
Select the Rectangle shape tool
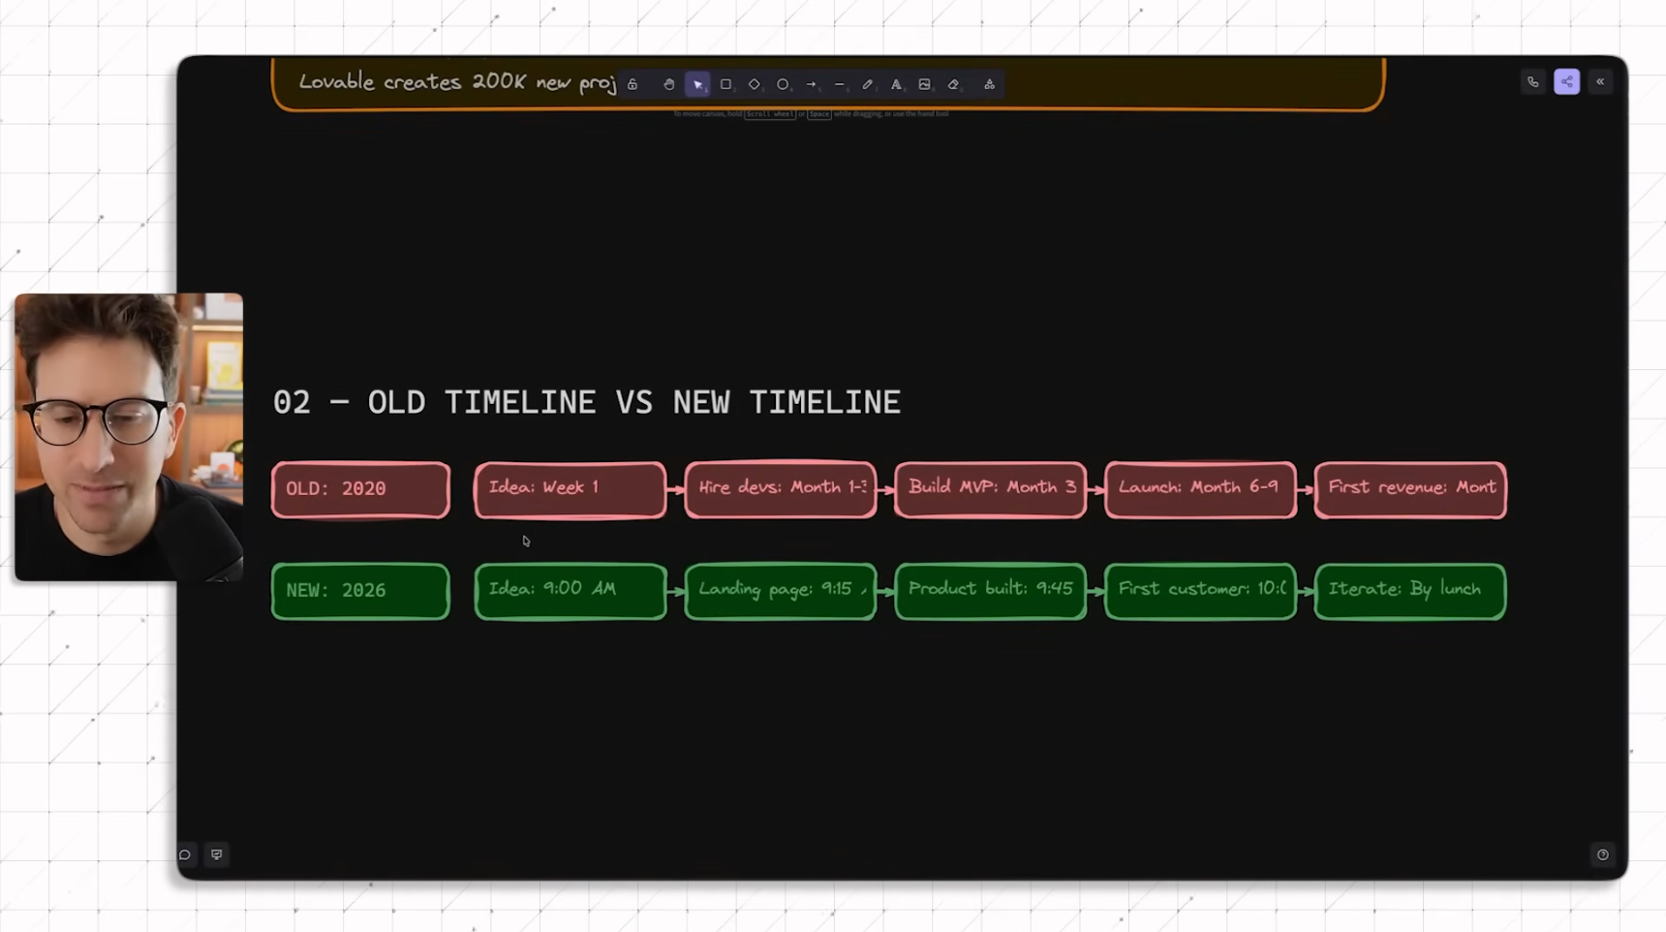click(x=725, y=85)
